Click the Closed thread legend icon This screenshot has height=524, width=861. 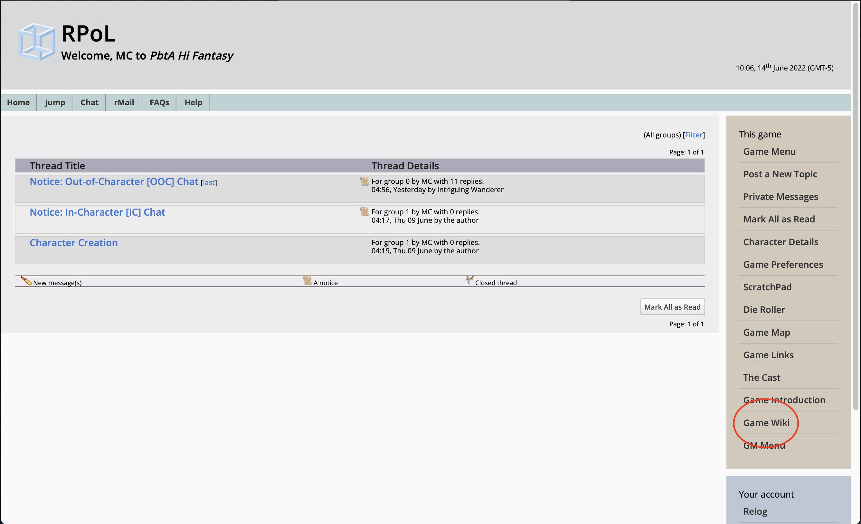tap(469, 281)
